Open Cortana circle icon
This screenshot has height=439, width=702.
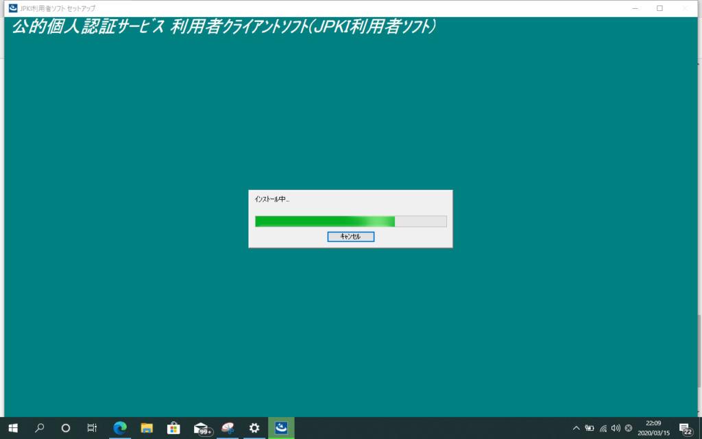point(66,428)
